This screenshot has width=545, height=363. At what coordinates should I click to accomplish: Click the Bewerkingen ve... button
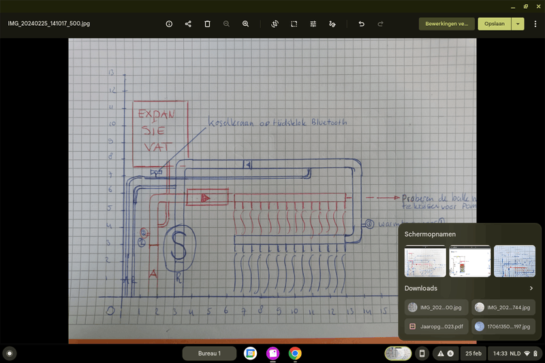point(447,24)
